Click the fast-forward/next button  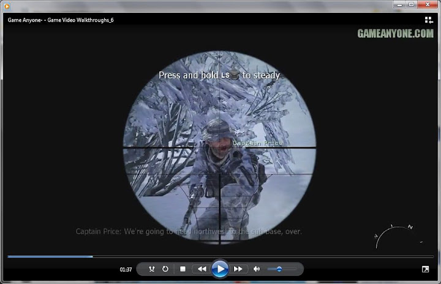[x=238, y=269]
